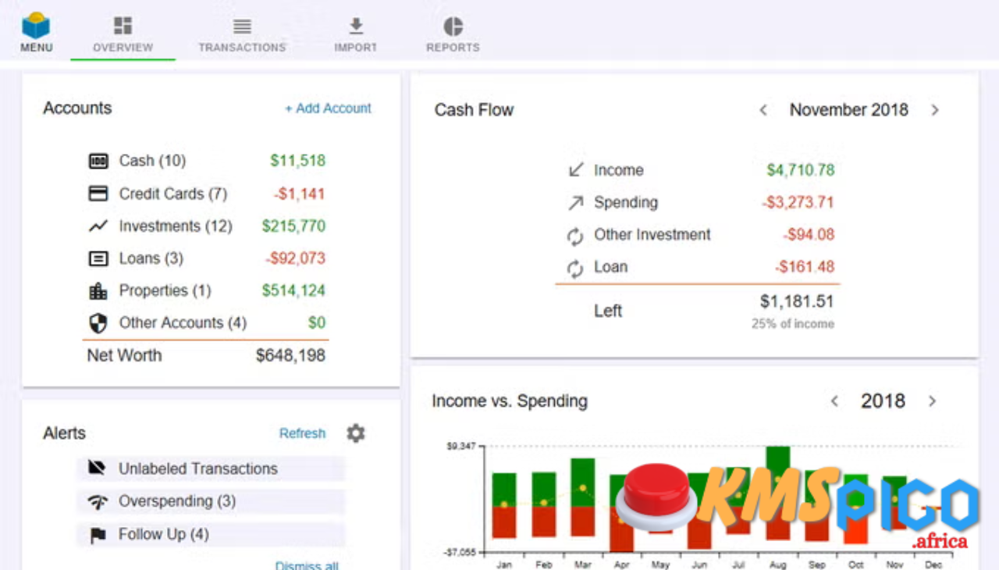Select the Cash accounts banknote icon

98,162
